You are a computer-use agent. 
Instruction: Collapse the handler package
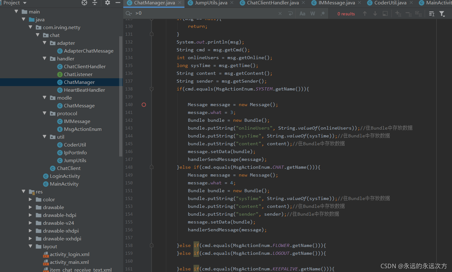(x=45, y=59)
